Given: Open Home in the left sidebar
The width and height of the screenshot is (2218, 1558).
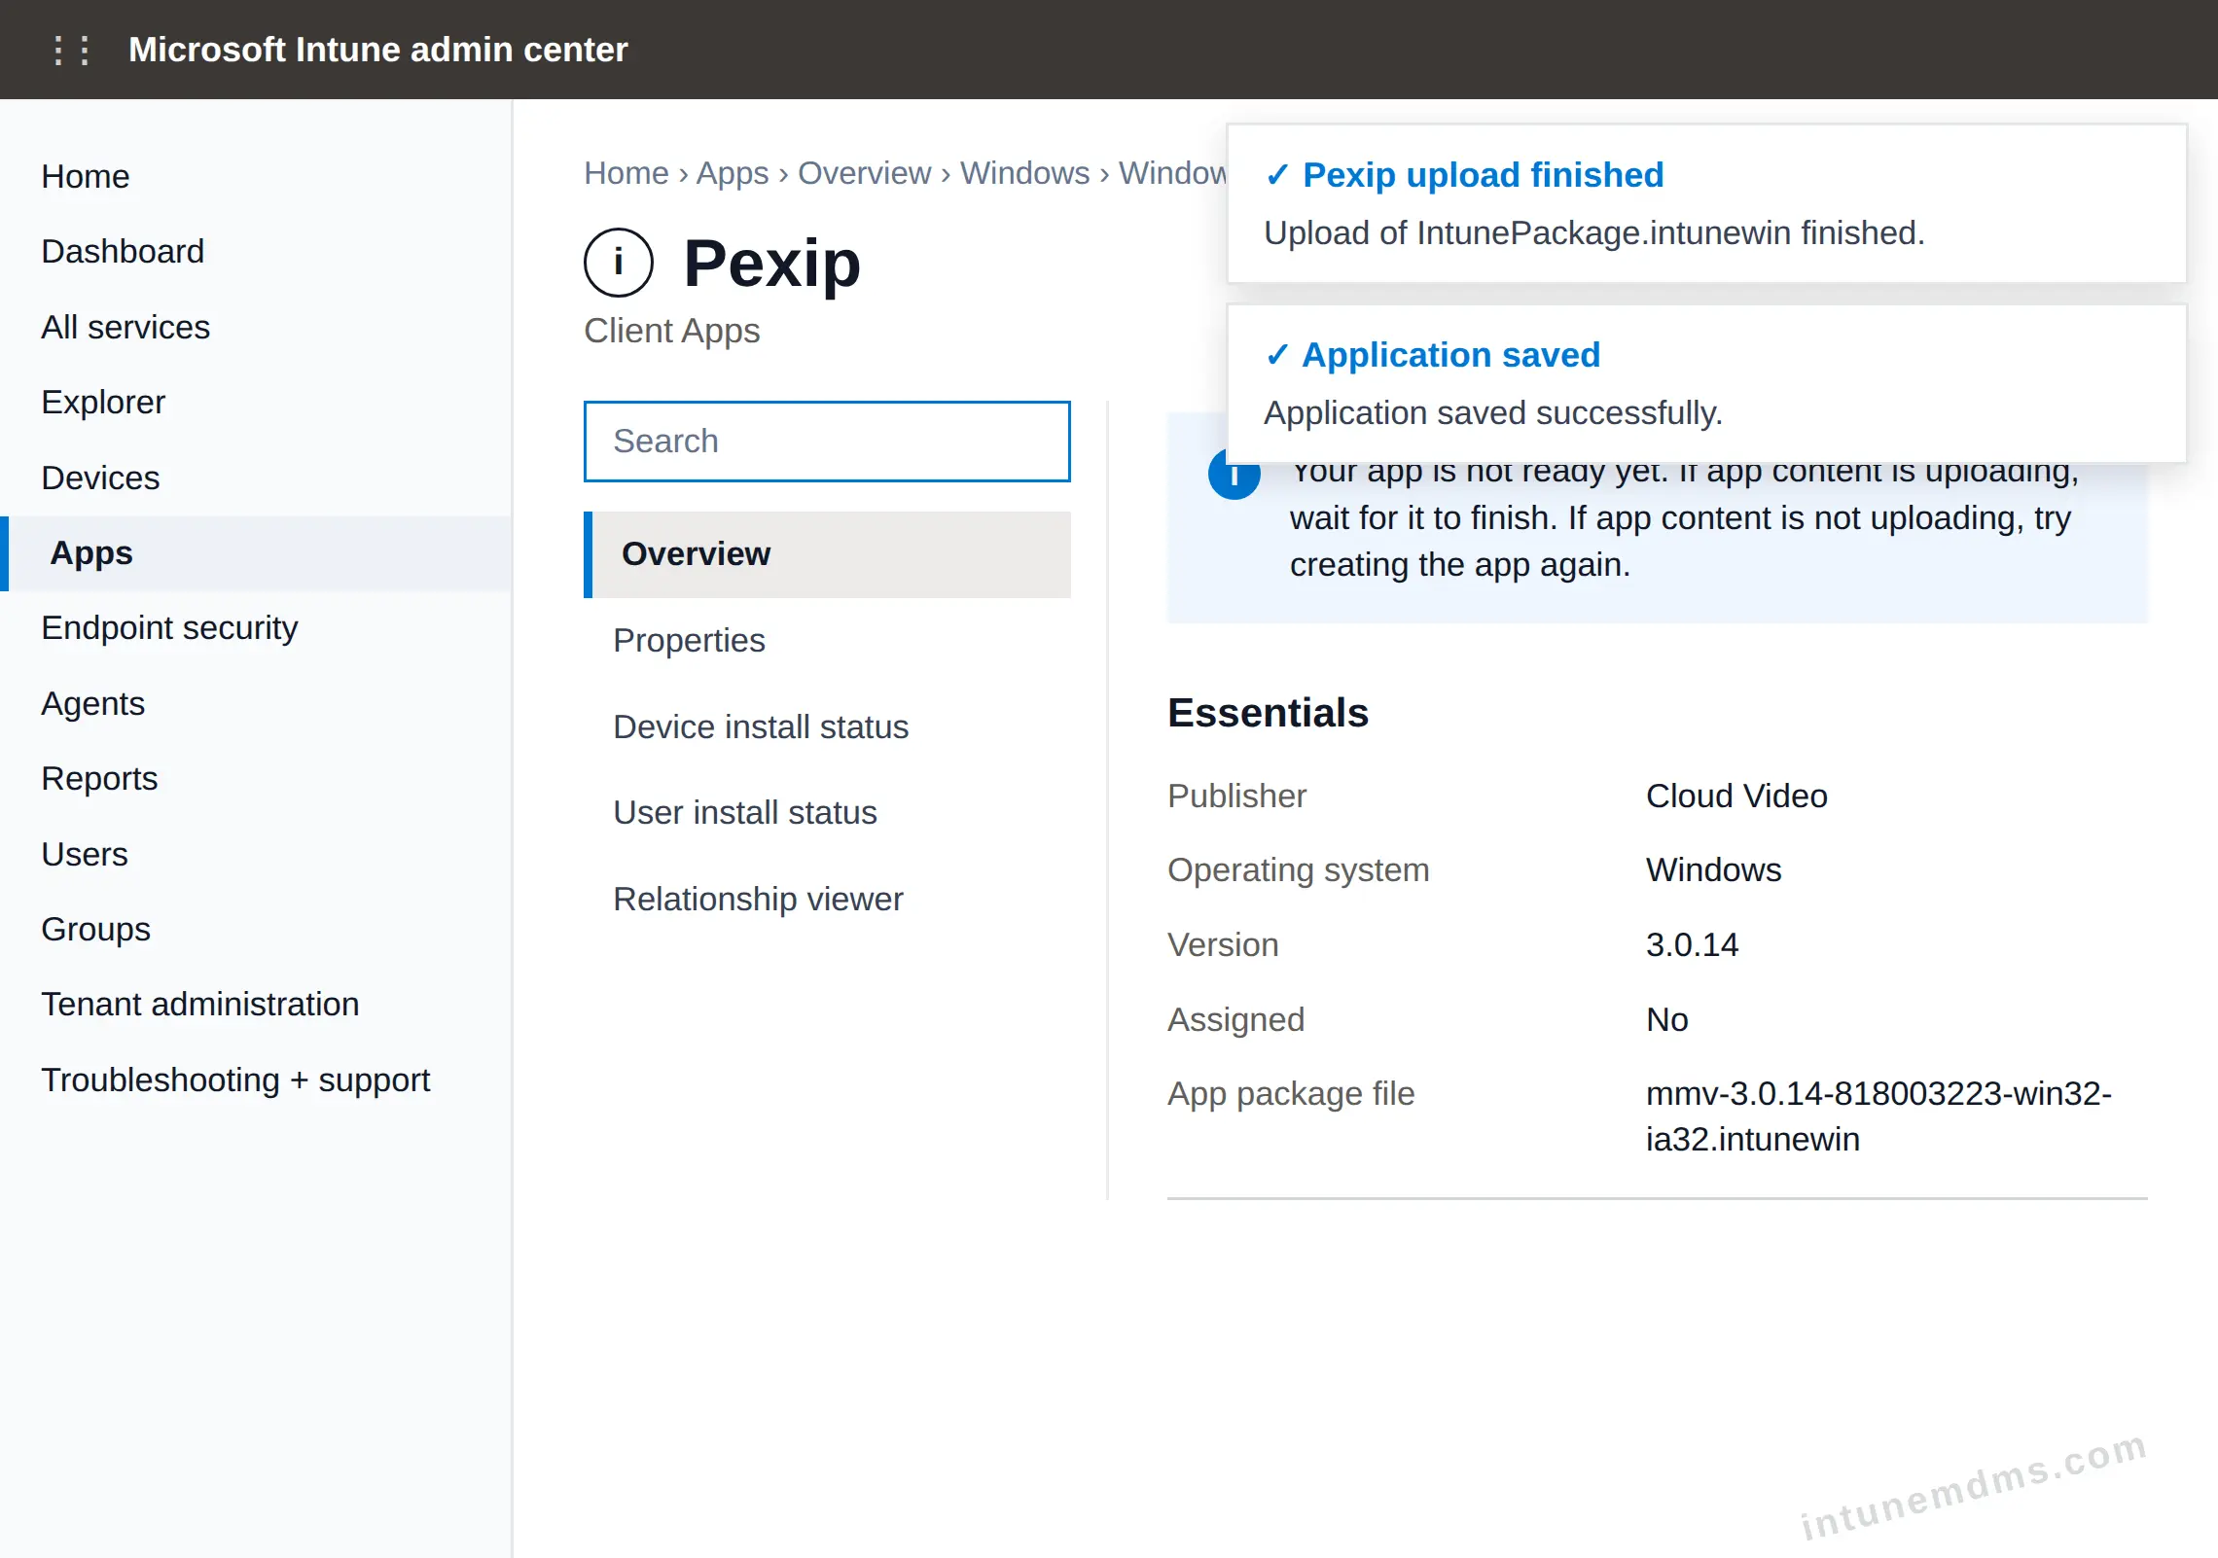Looking at the screenshot, I should 86,176.
